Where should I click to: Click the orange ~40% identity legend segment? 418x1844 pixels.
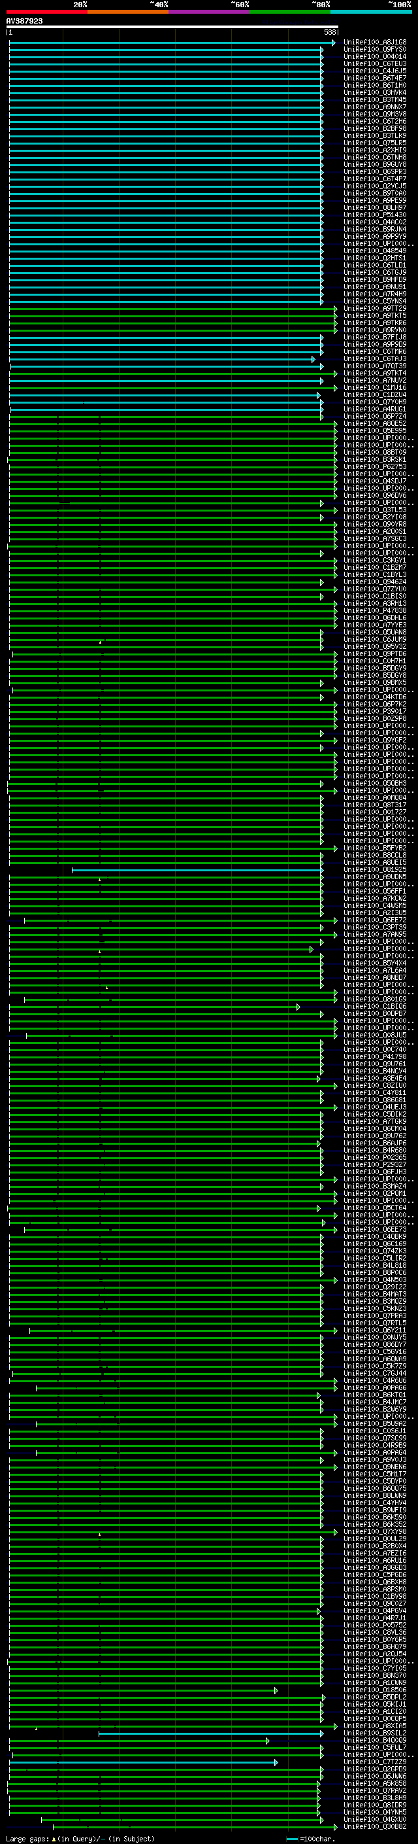pyautogui.click(x=128, y=12)
